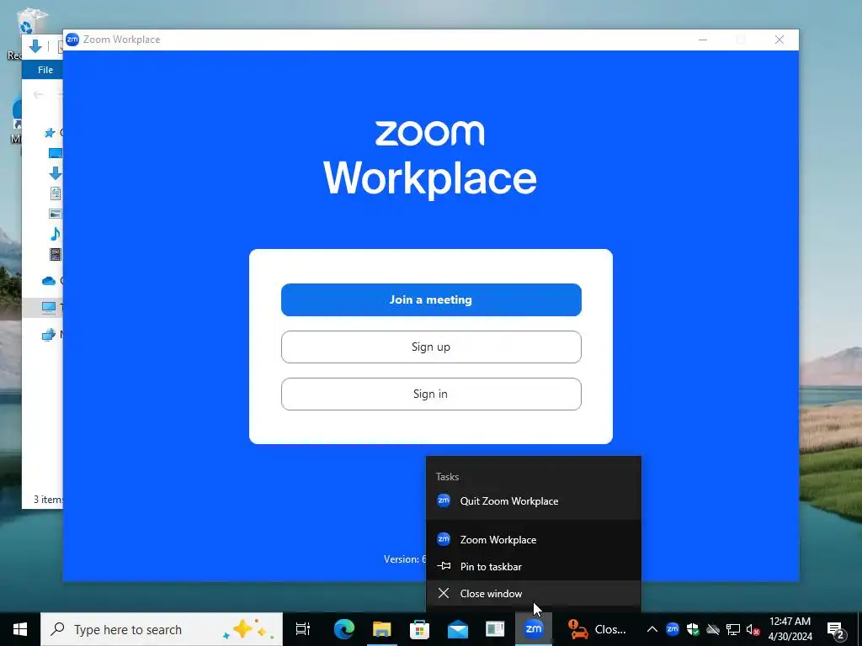Click the OneDrive cloud tray icon
This screenshot has height=646, width=862.
pyautogui.click(x=713, y=629)
